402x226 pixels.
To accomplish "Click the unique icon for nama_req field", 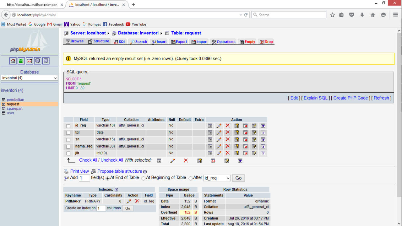I will pos(245,146).
